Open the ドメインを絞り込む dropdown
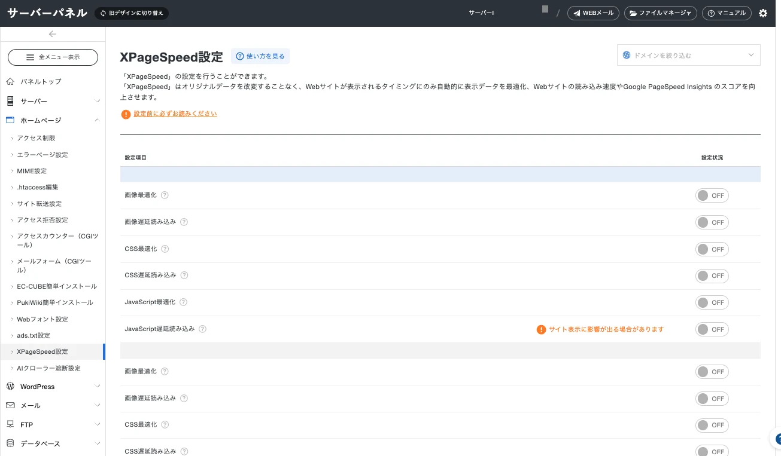781x456 pixels. 689,55
